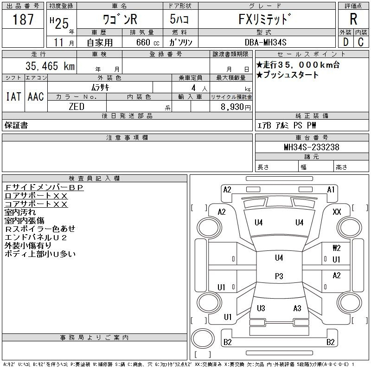Click the registration month value 11

coord(58,42)
